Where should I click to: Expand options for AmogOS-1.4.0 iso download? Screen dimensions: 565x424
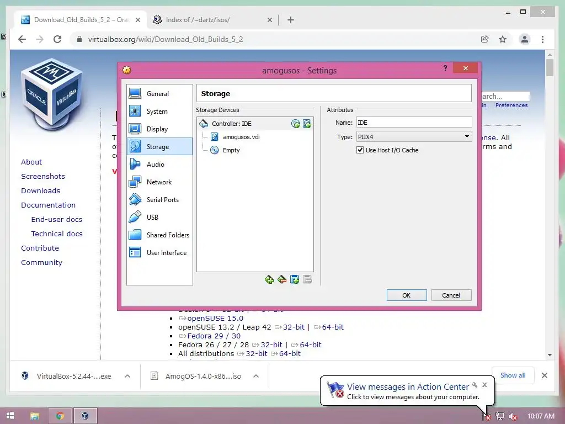(256, 376)
